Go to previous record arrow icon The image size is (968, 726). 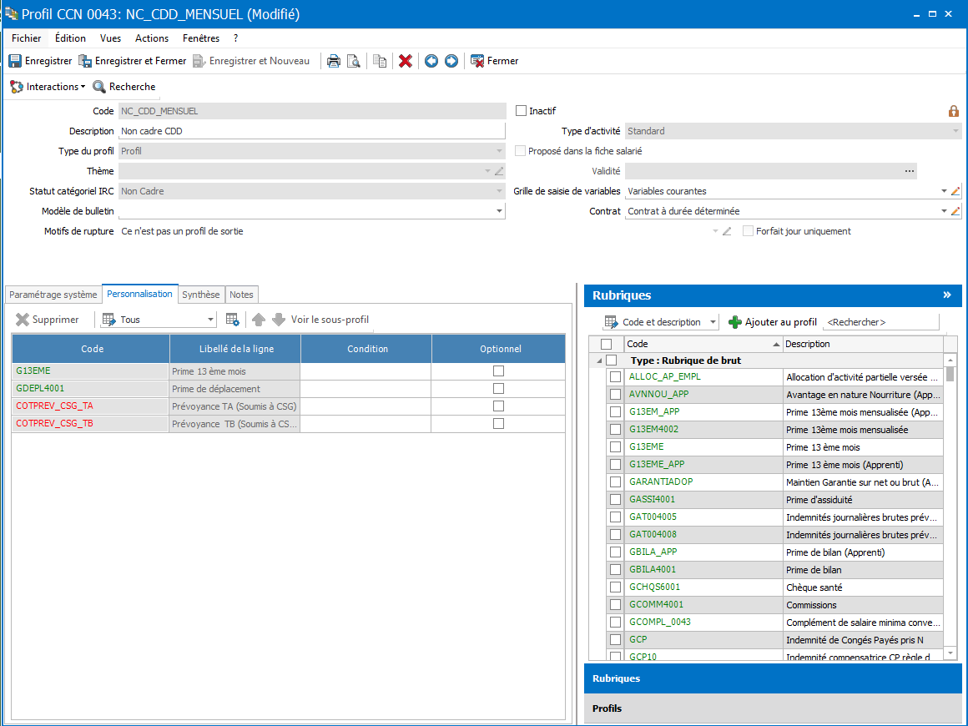431,61
